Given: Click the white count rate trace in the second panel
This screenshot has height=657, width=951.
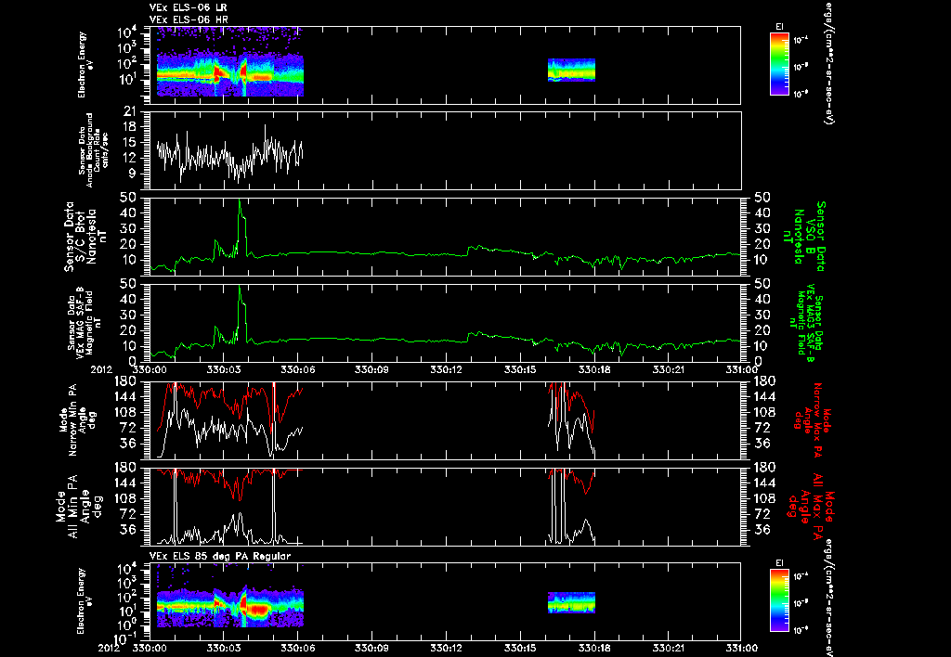Looking at the screenshot, I should click(229, 155).
